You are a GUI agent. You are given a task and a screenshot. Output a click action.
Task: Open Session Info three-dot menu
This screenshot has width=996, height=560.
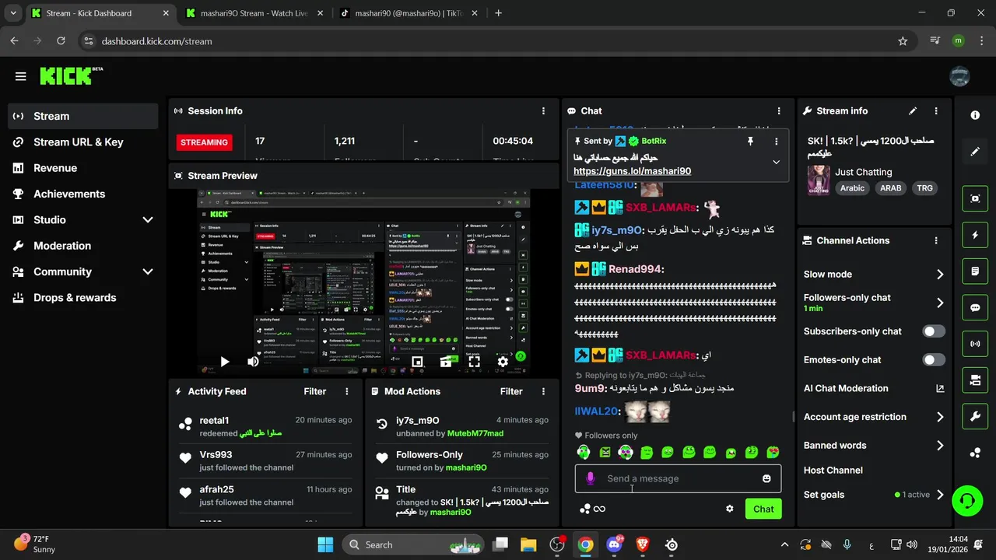(x=543, y=111)
